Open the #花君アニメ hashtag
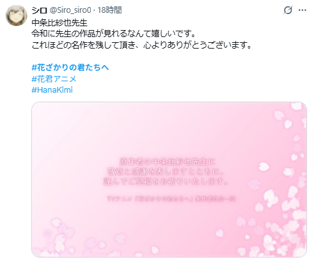This screenshot has height=264, width=316. click(54, 79)
